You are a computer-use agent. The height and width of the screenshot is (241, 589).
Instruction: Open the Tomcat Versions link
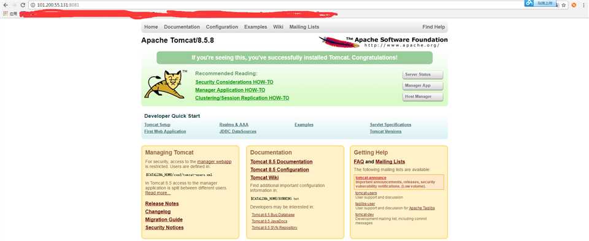click(x=385, y=131)
